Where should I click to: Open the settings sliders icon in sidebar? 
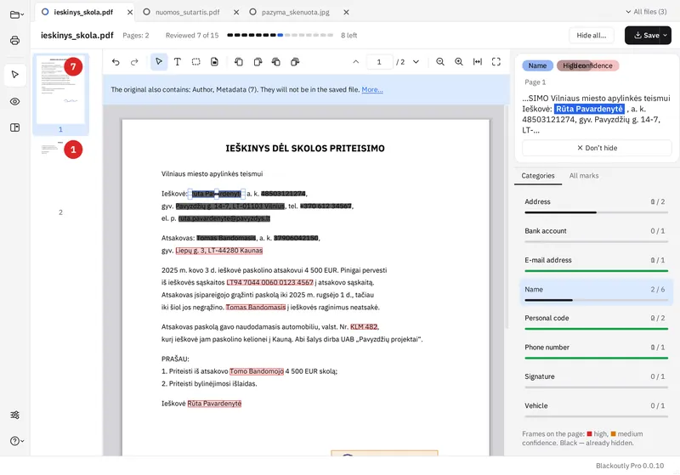tap(14, 415)
